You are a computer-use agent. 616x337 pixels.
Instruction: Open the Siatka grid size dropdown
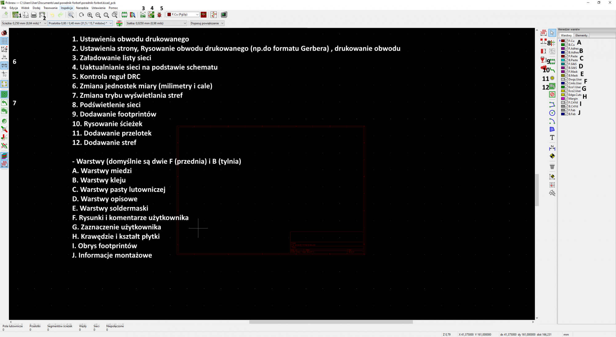(x=156, y=23)
